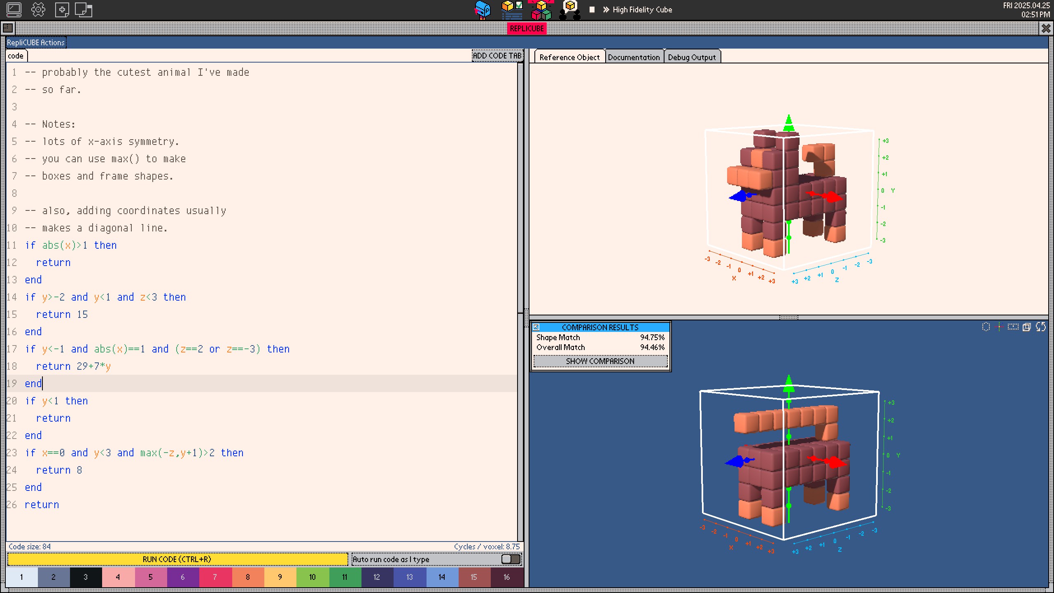Click the dotted rectangle bounding box toggle
Image resolution: width=1054 pixels, height=593 pixels.
point(1013,327)
